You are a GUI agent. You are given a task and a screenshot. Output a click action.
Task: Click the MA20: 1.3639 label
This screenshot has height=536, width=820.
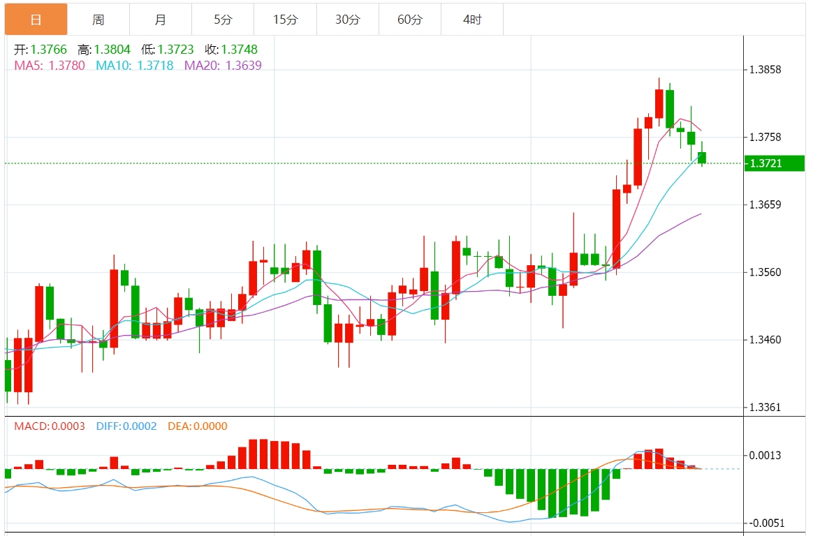223,66
